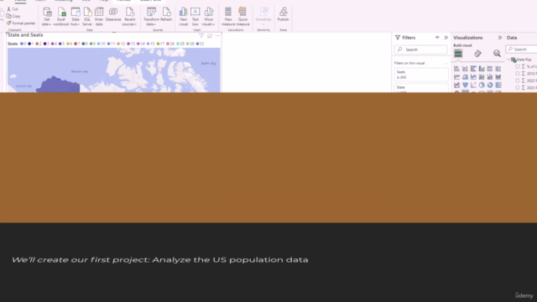The height and width of the screenshot is (302, 537).
Task: Create a Quick measure
Action: click(242, 16)
